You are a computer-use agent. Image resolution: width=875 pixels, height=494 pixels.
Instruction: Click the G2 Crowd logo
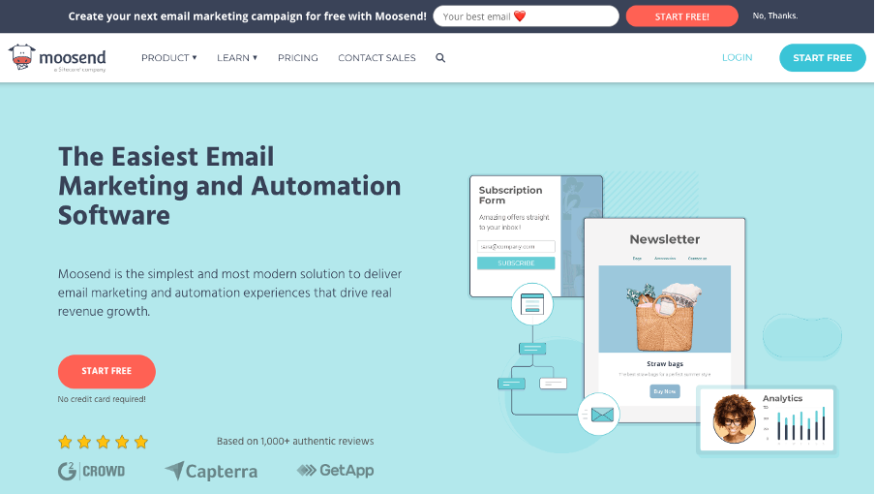(x=92, y=471)
